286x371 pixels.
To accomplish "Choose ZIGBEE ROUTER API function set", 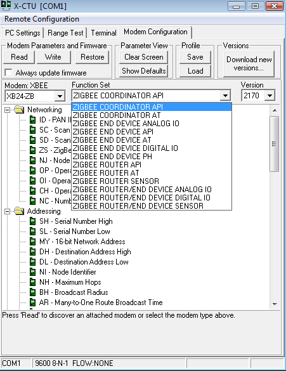I will [152, 165].
